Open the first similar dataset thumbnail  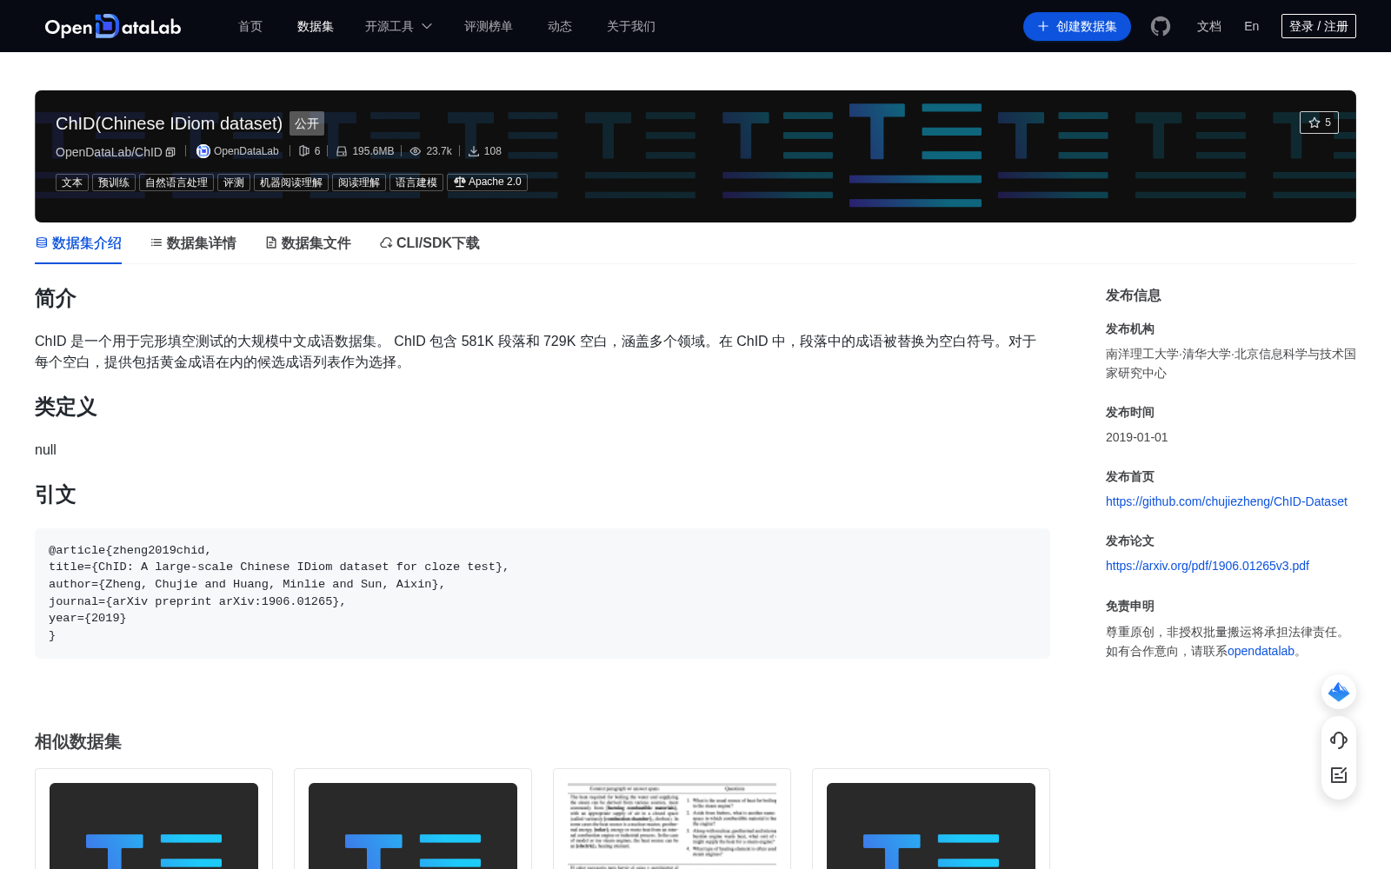(154, 826)
